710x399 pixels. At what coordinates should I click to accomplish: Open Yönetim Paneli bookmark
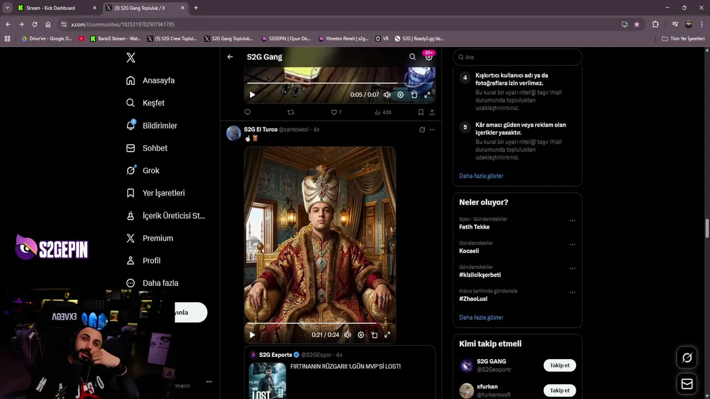(343, 39)
